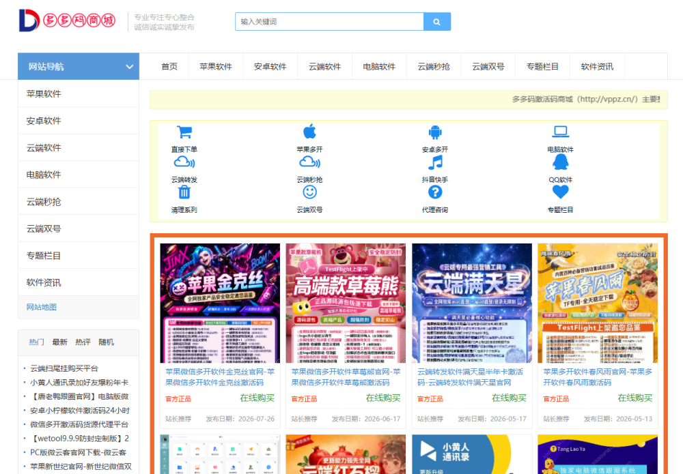The image size is (683, 474).
Task: Click the 苹果微信多开软件草莓熊官网 title link
Action: (x=346, y=377)
